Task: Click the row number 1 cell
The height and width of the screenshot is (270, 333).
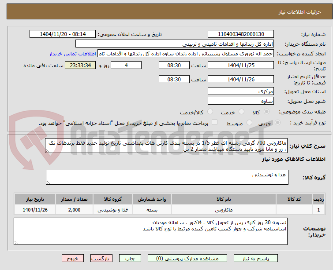Action: tap(318, 210)
